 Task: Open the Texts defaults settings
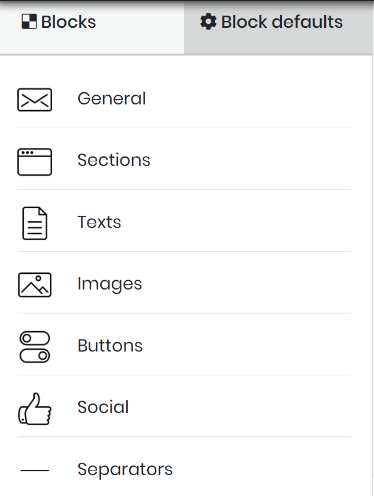pyautogui.click(x=184, y=221)
